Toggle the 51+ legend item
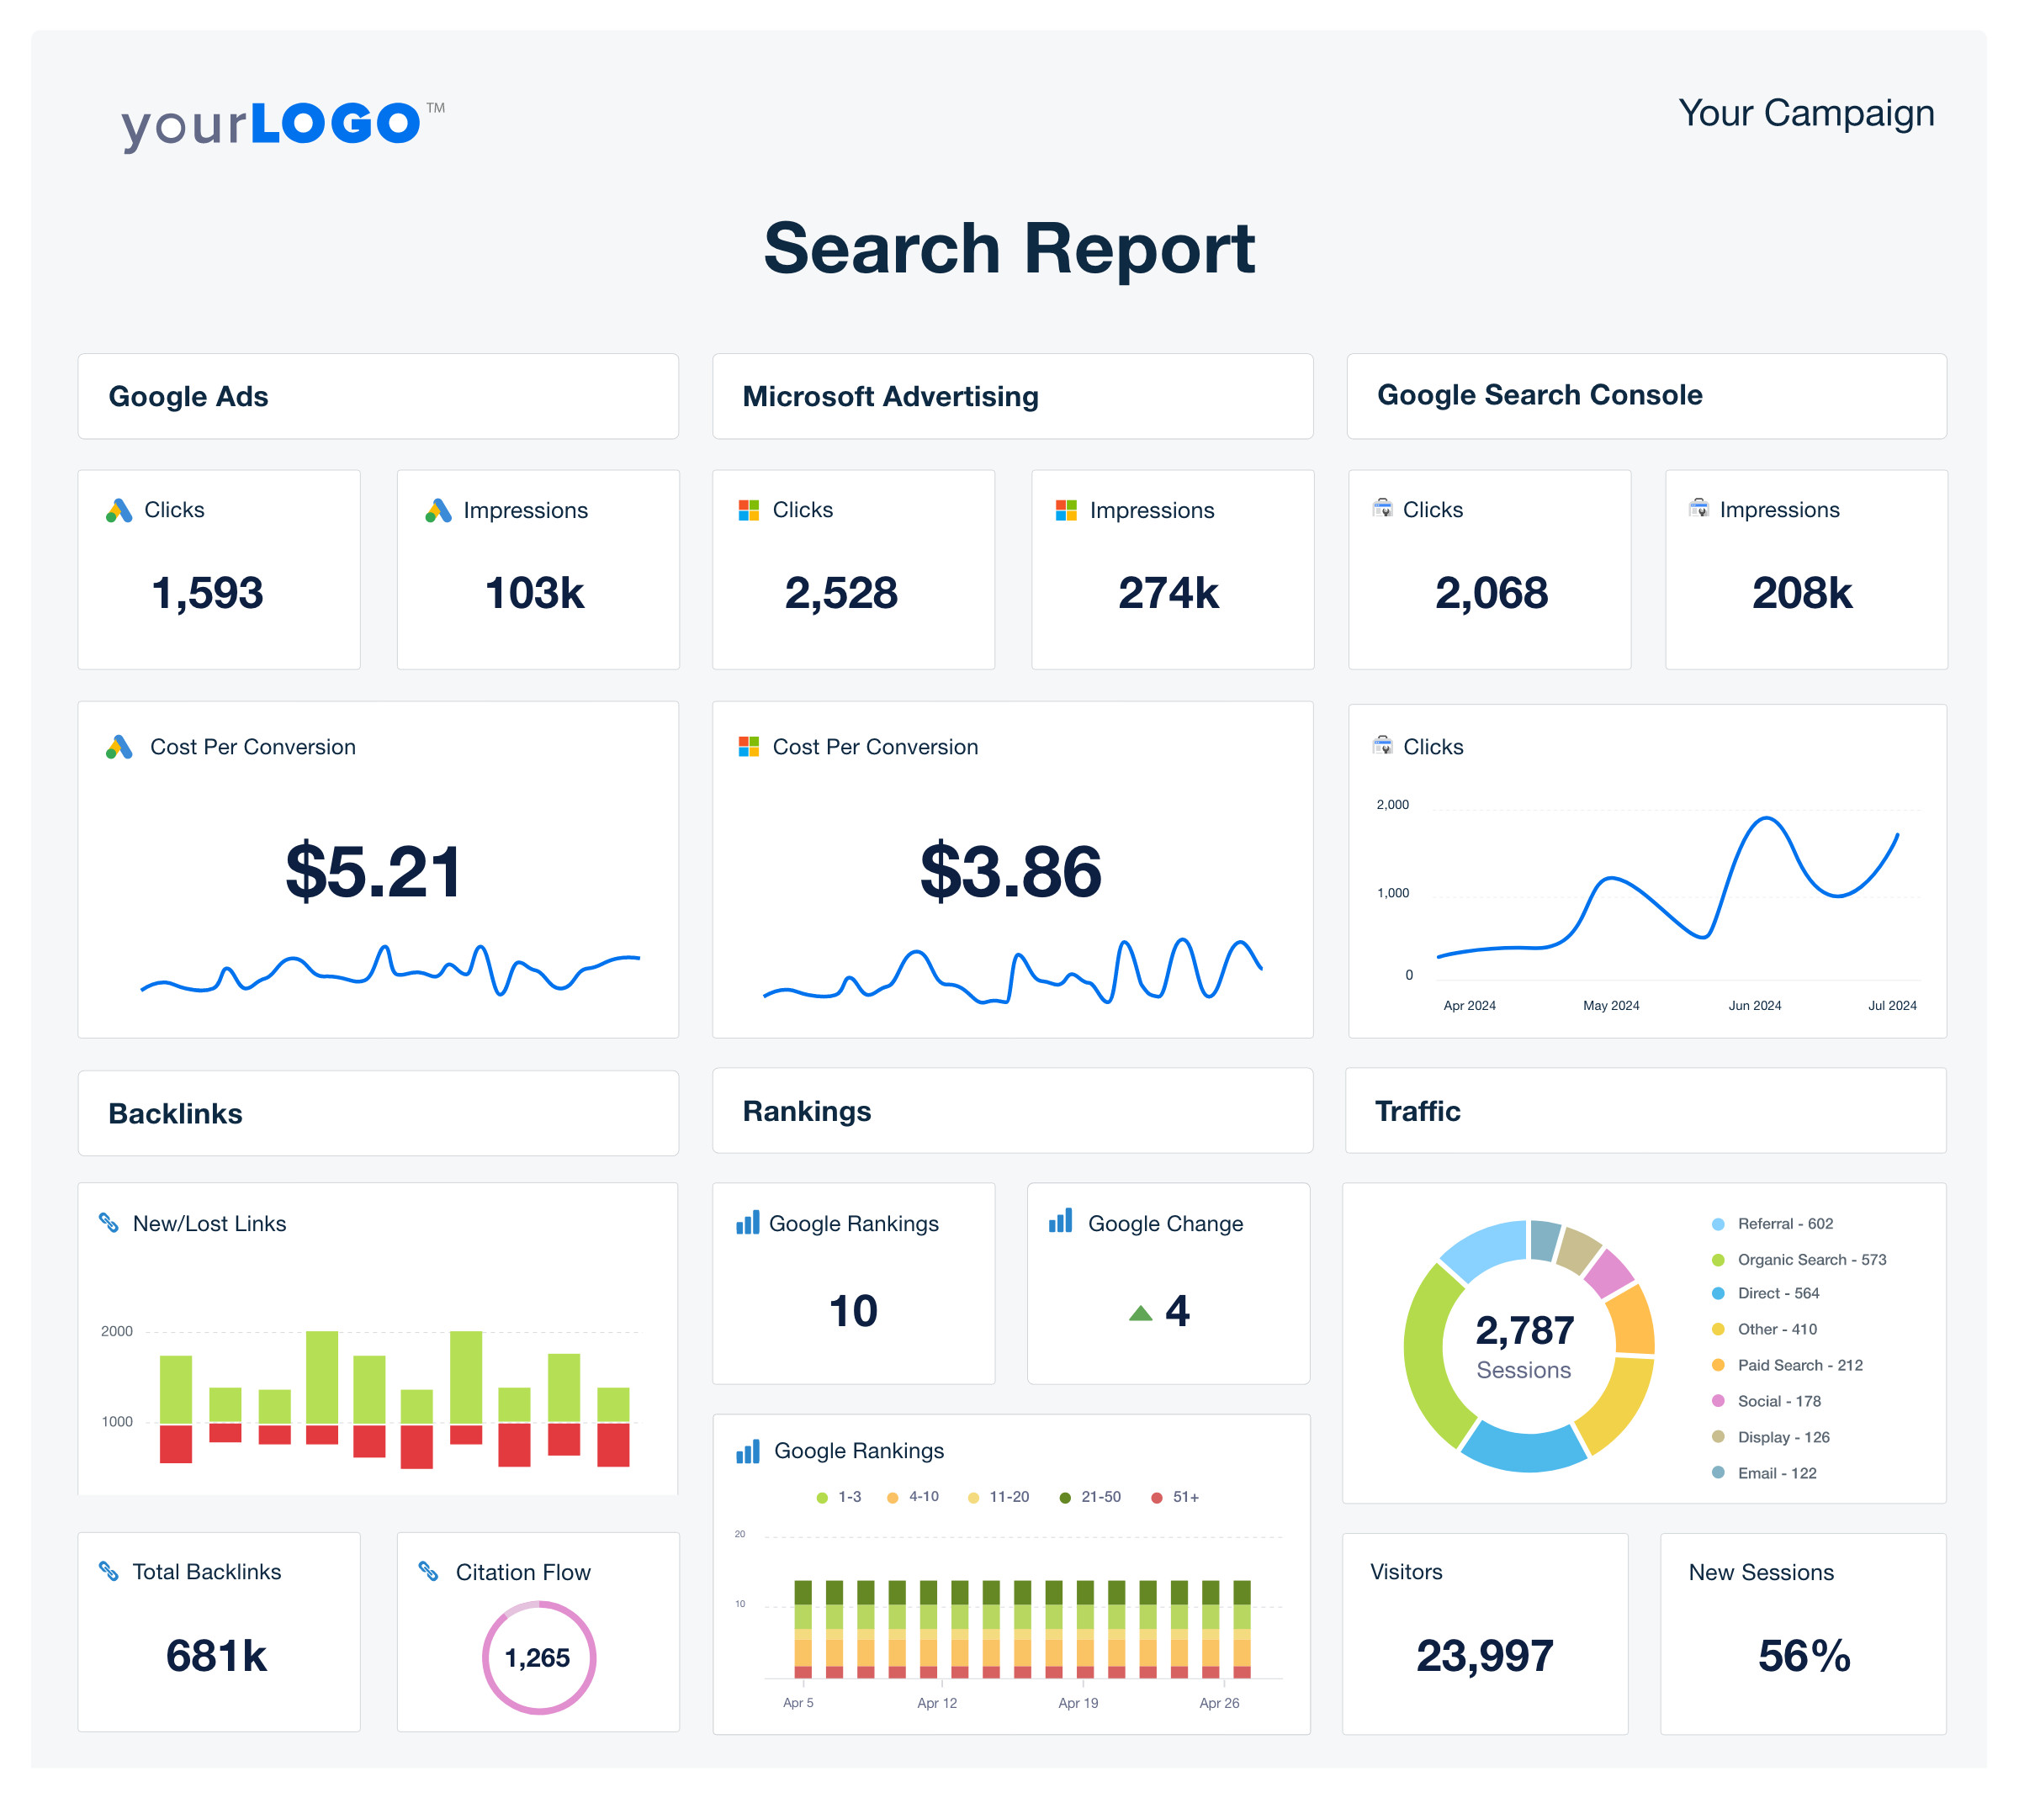This screenshot has height=1808, width=2019. click(1175, 1497)
